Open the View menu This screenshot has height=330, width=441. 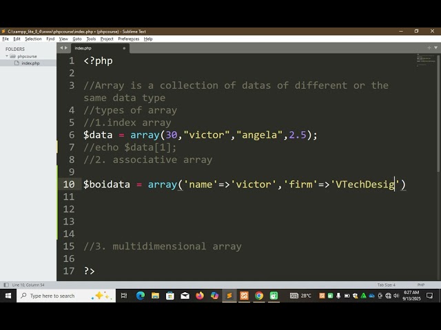tap(63, 38)
